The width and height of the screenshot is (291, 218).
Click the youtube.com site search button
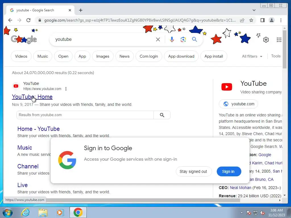[x=162, y=115]
